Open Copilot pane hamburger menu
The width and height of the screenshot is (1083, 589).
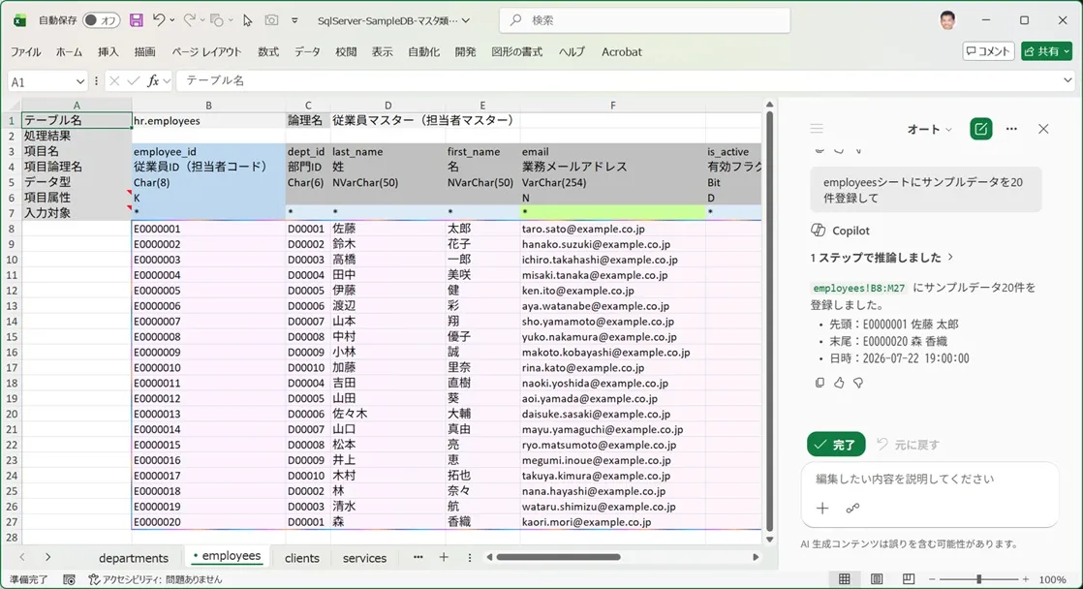(817, 129)
